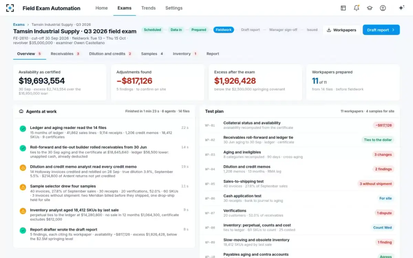The height and width of the screenshot is (258, 413).
Task: Open the notifications bell
Action: tap(356, 8)
